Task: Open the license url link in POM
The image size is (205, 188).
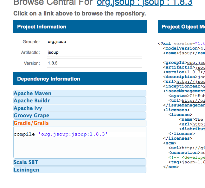Action: coord(199,124)
